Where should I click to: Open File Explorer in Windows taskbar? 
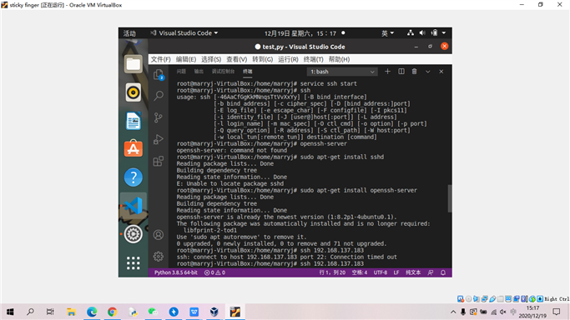pyautogui.click(x=71, y=312)
